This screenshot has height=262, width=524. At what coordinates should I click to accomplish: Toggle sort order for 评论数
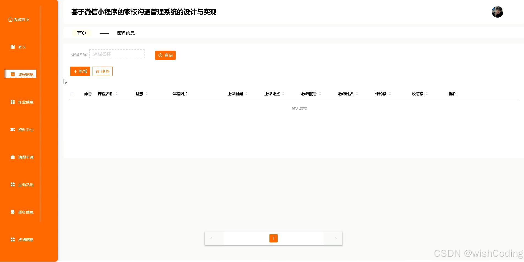[x=390, y=94]
